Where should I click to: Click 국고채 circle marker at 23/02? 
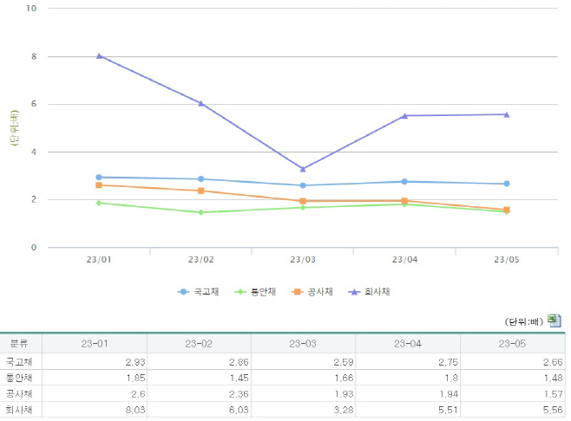[201, 178]
